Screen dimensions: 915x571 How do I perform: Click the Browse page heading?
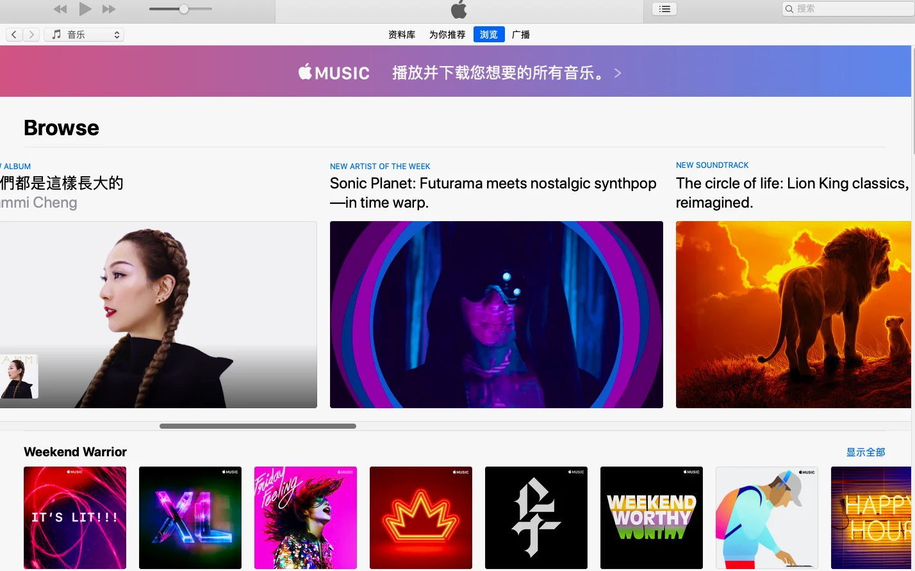pos(62,128)
